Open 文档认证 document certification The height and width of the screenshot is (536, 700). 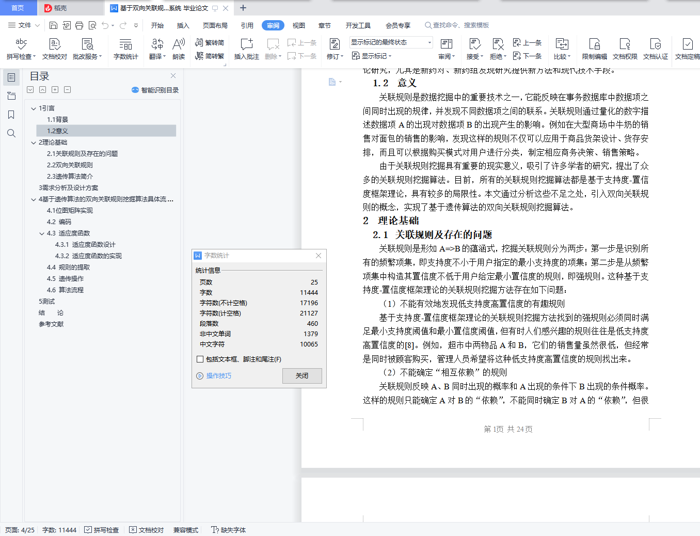(656, 49)
